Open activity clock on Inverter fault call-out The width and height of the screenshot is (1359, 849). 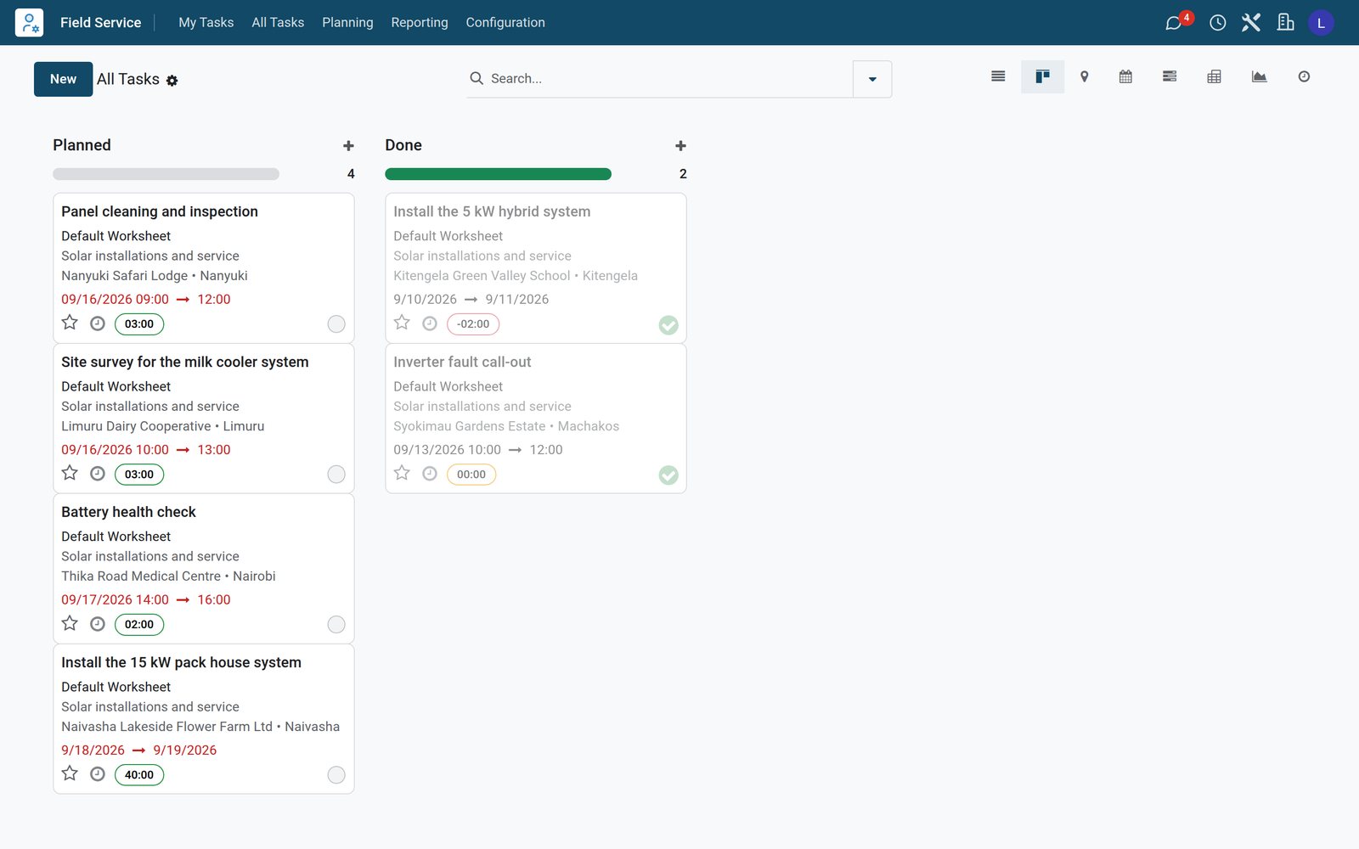[430, 474]
